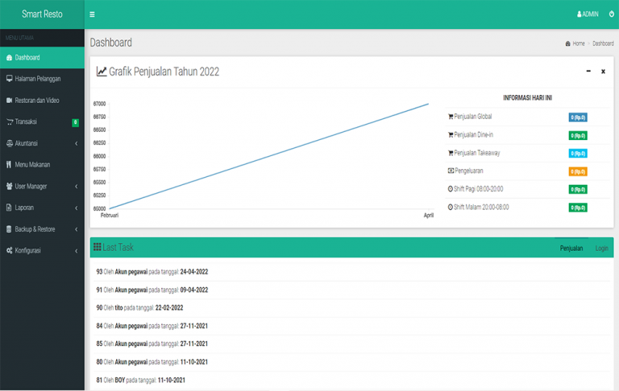Expand the Akuntansi submenu chevron
Screen dimensions: 619x391
click(x=77, y=143)
